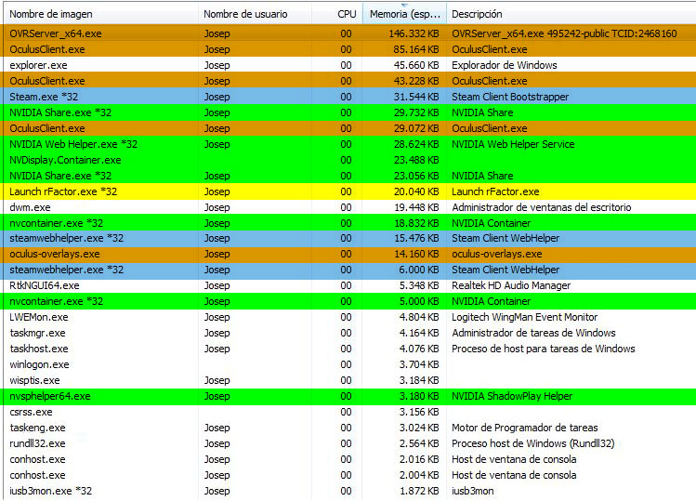
Task: Select OculusClient.exe using 85.164 KB
Action: pyautogui.click(x=349, y=49)
